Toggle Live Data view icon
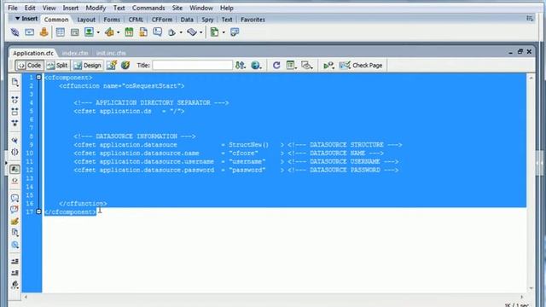 pyautogui.click(x=112, y=65)
